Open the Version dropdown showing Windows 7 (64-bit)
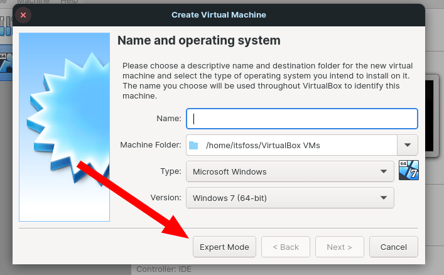The width and height of the screenshot is (444, 275). pos(290,198)
